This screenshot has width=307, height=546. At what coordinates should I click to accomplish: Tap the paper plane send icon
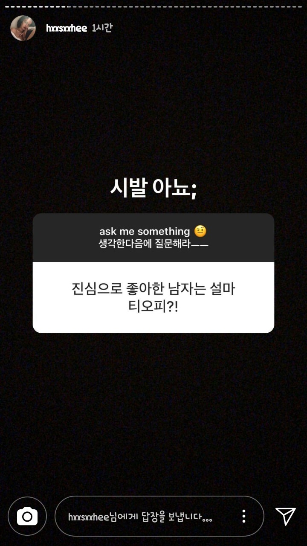click(x=285, y=516)
